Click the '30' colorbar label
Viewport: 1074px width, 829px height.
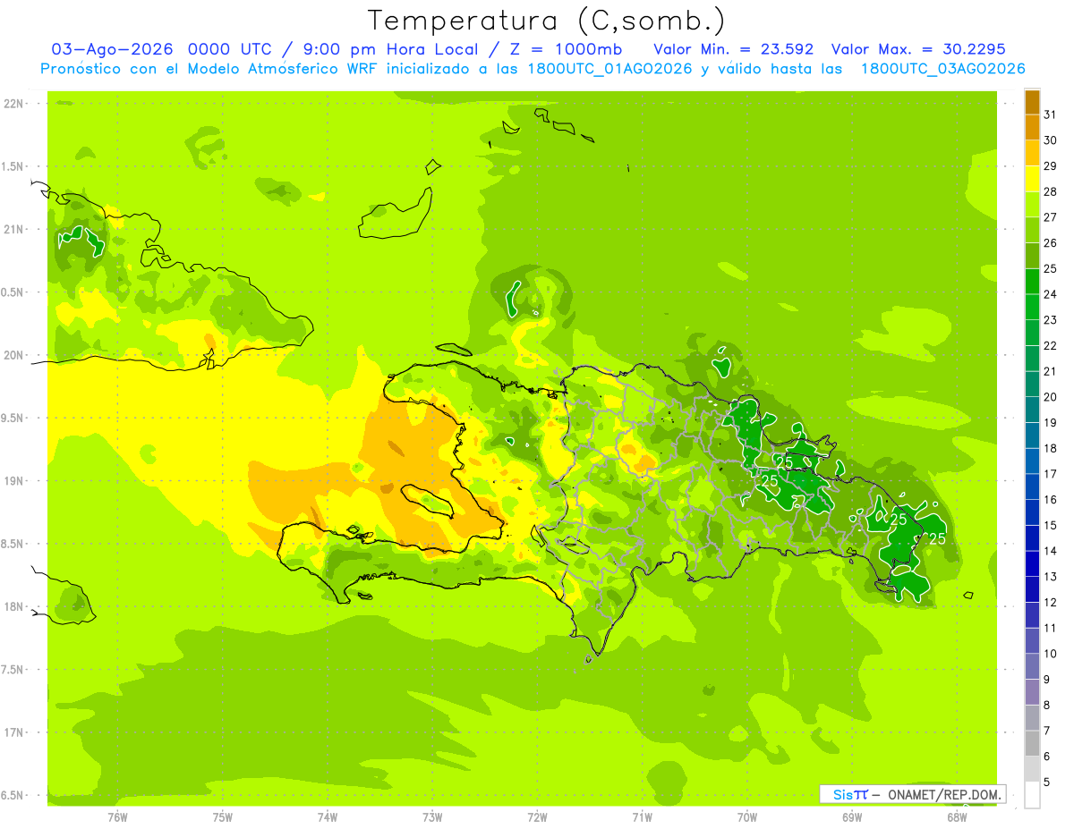pyautogui.click(x=1050, y=140)
